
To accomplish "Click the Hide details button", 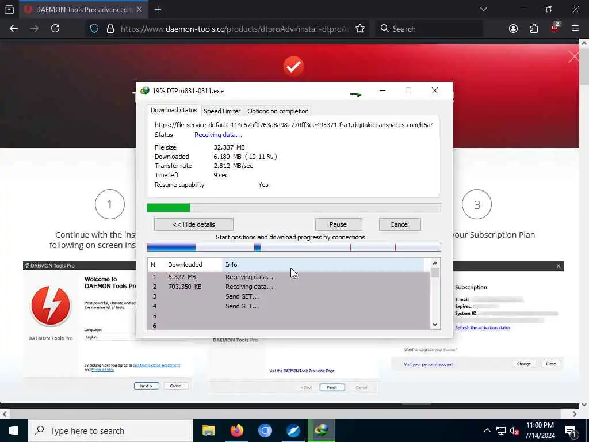I will coord(194,224).
